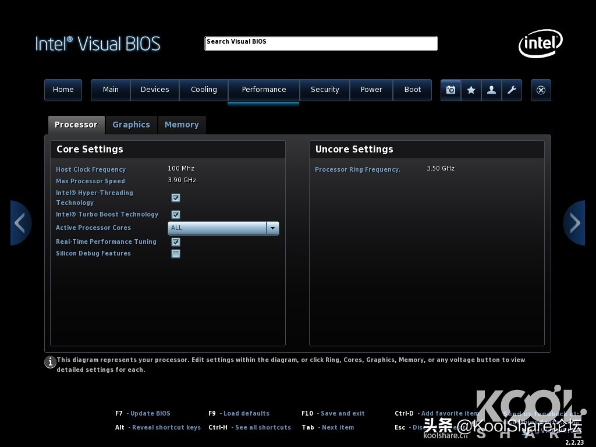Click the Active Processor Cores label
The width and height of the screenshot is (596, 447).
click(94, 228)
